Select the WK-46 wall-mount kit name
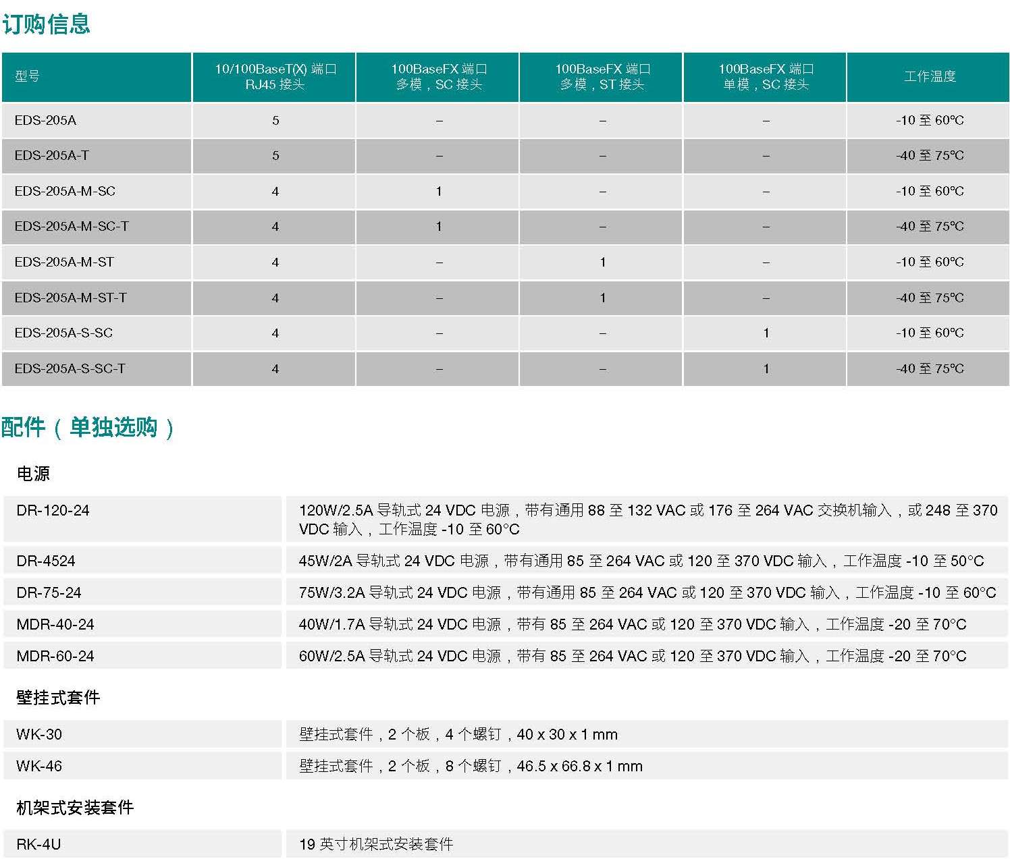This screenshot has height=859, width=1010. [x=39, y=766]
